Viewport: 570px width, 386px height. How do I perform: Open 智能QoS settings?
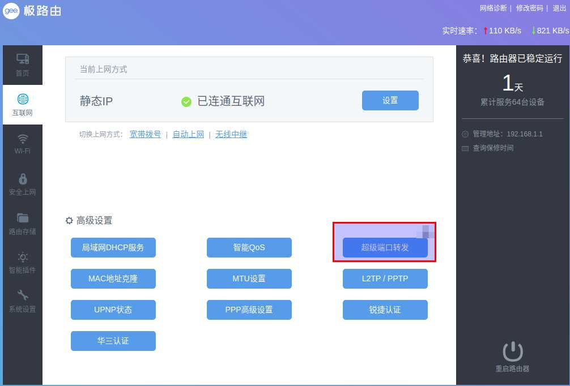point(249,247)
